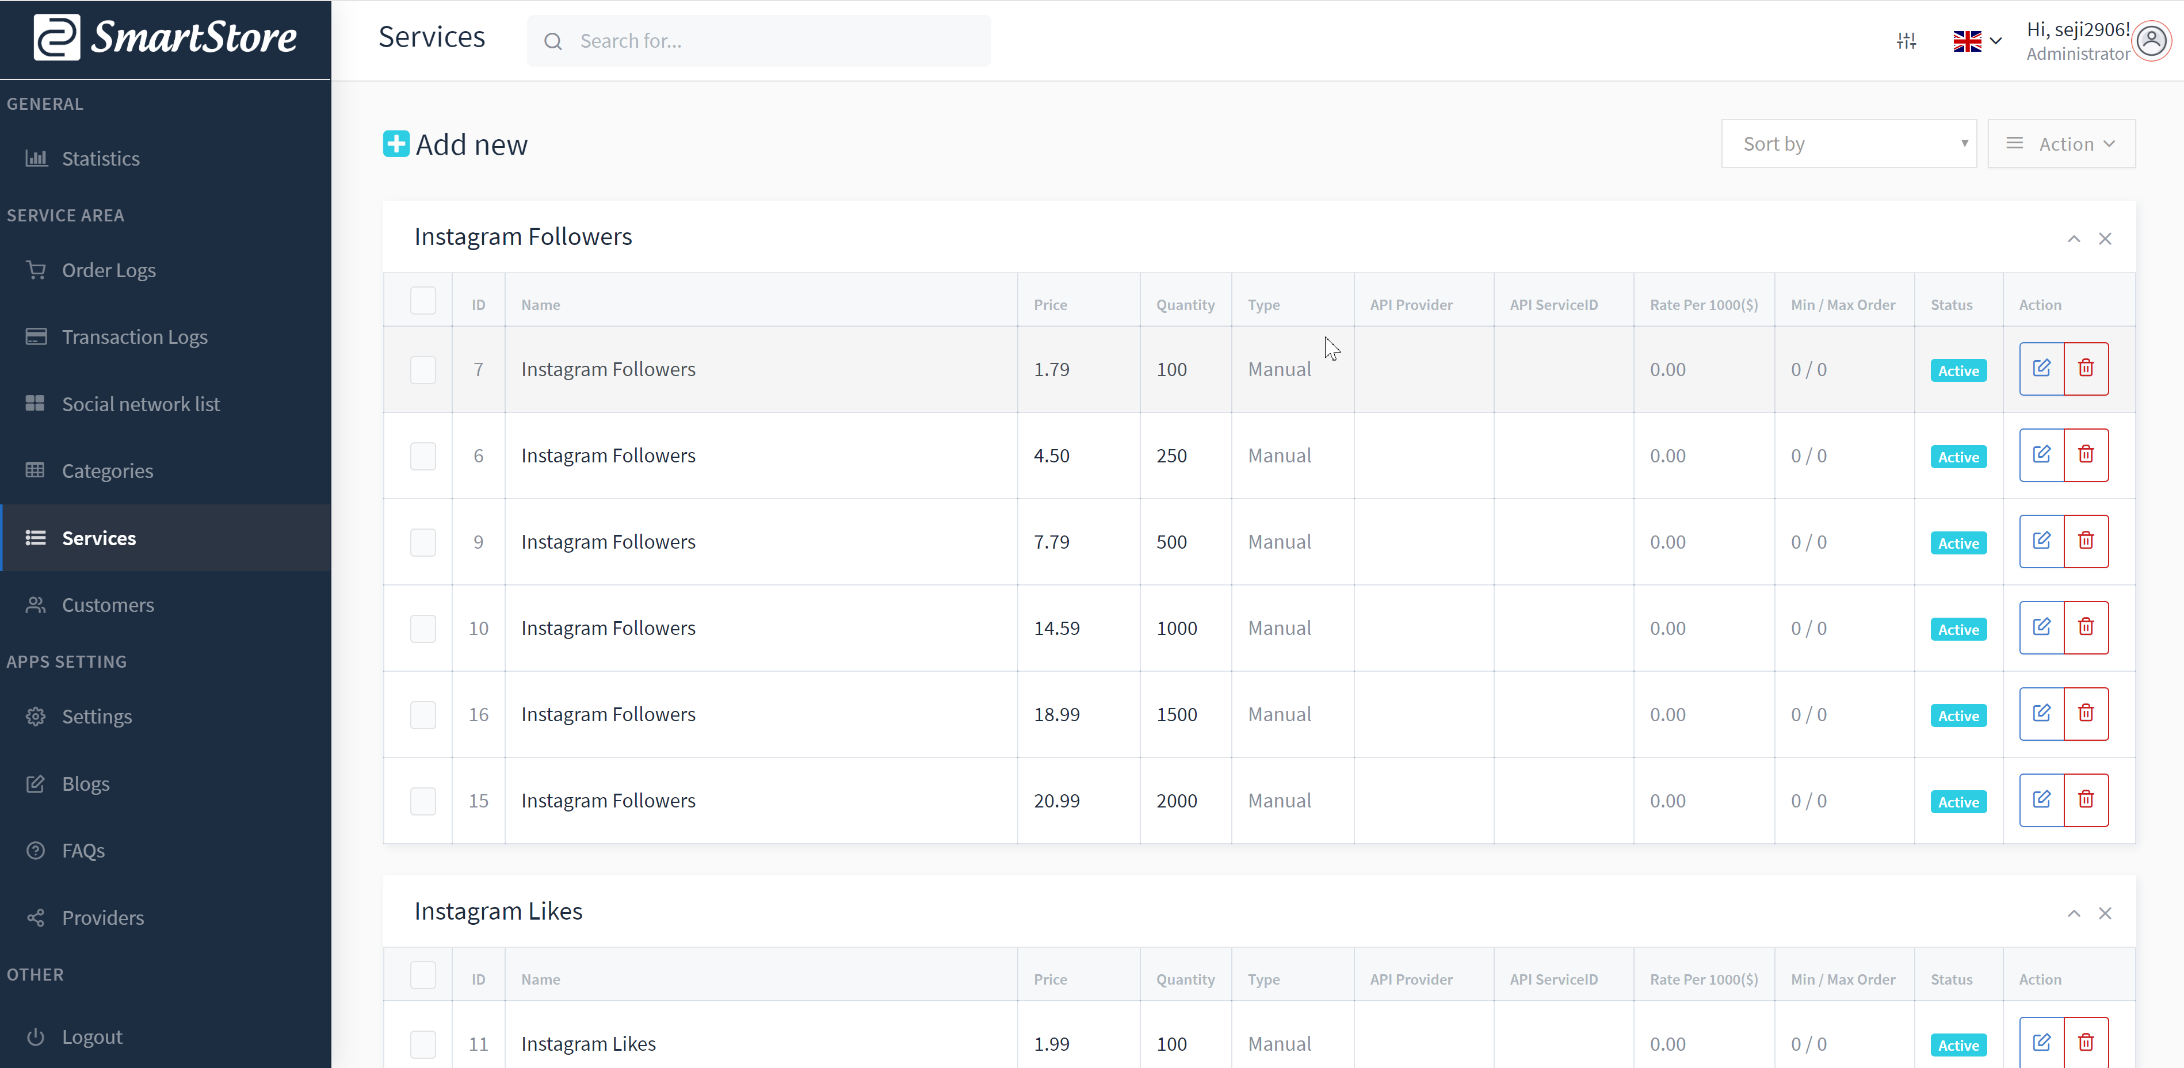Open Customers page
Image resolution: width=2184 pixels, height=1068 pixels.
[x=165, y=605]
